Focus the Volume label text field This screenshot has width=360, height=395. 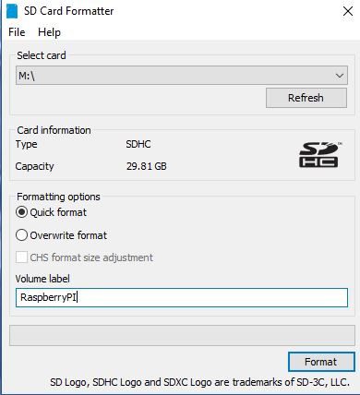(182, 297)
